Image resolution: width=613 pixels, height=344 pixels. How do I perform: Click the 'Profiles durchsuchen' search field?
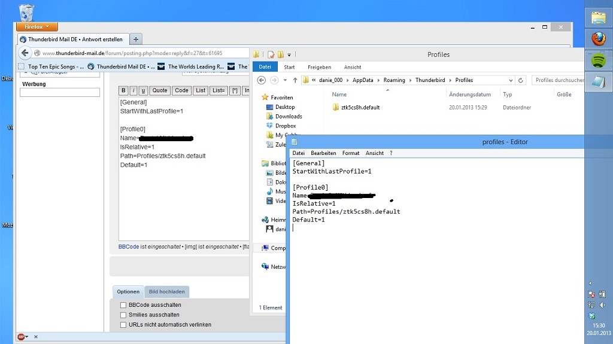559,80
